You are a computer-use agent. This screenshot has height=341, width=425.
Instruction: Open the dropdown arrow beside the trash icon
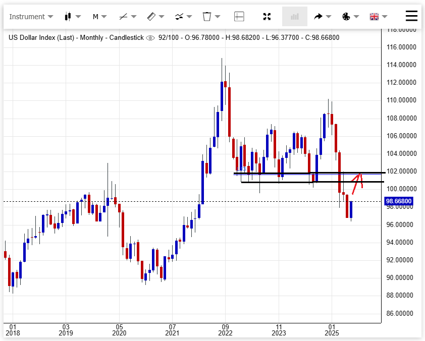click(218, 17)
